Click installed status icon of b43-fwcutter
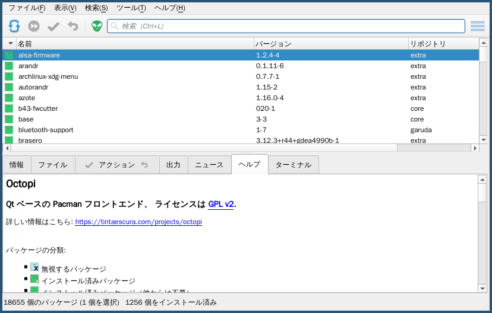492x313 pixels. pyautogui.click(x=9, y=108)
